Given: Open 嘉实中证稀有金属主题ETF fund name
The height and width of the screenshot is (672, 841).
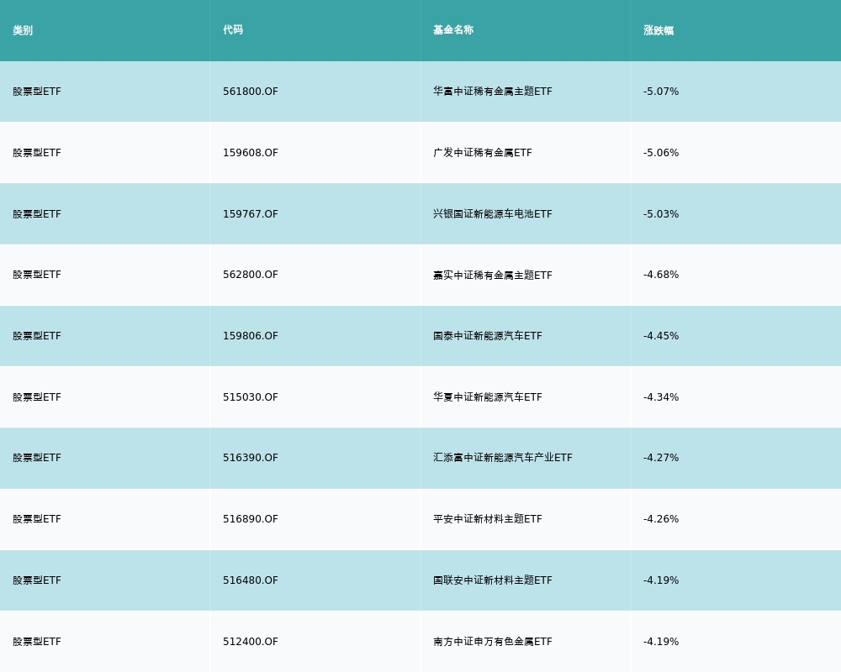Looking at the screenshot, I should pos(493,275).
